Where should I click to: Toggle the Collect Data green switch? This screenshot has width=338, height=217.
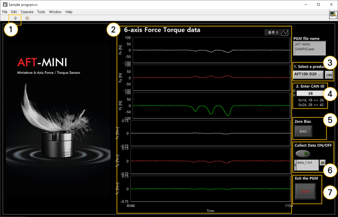pos(303,153)
